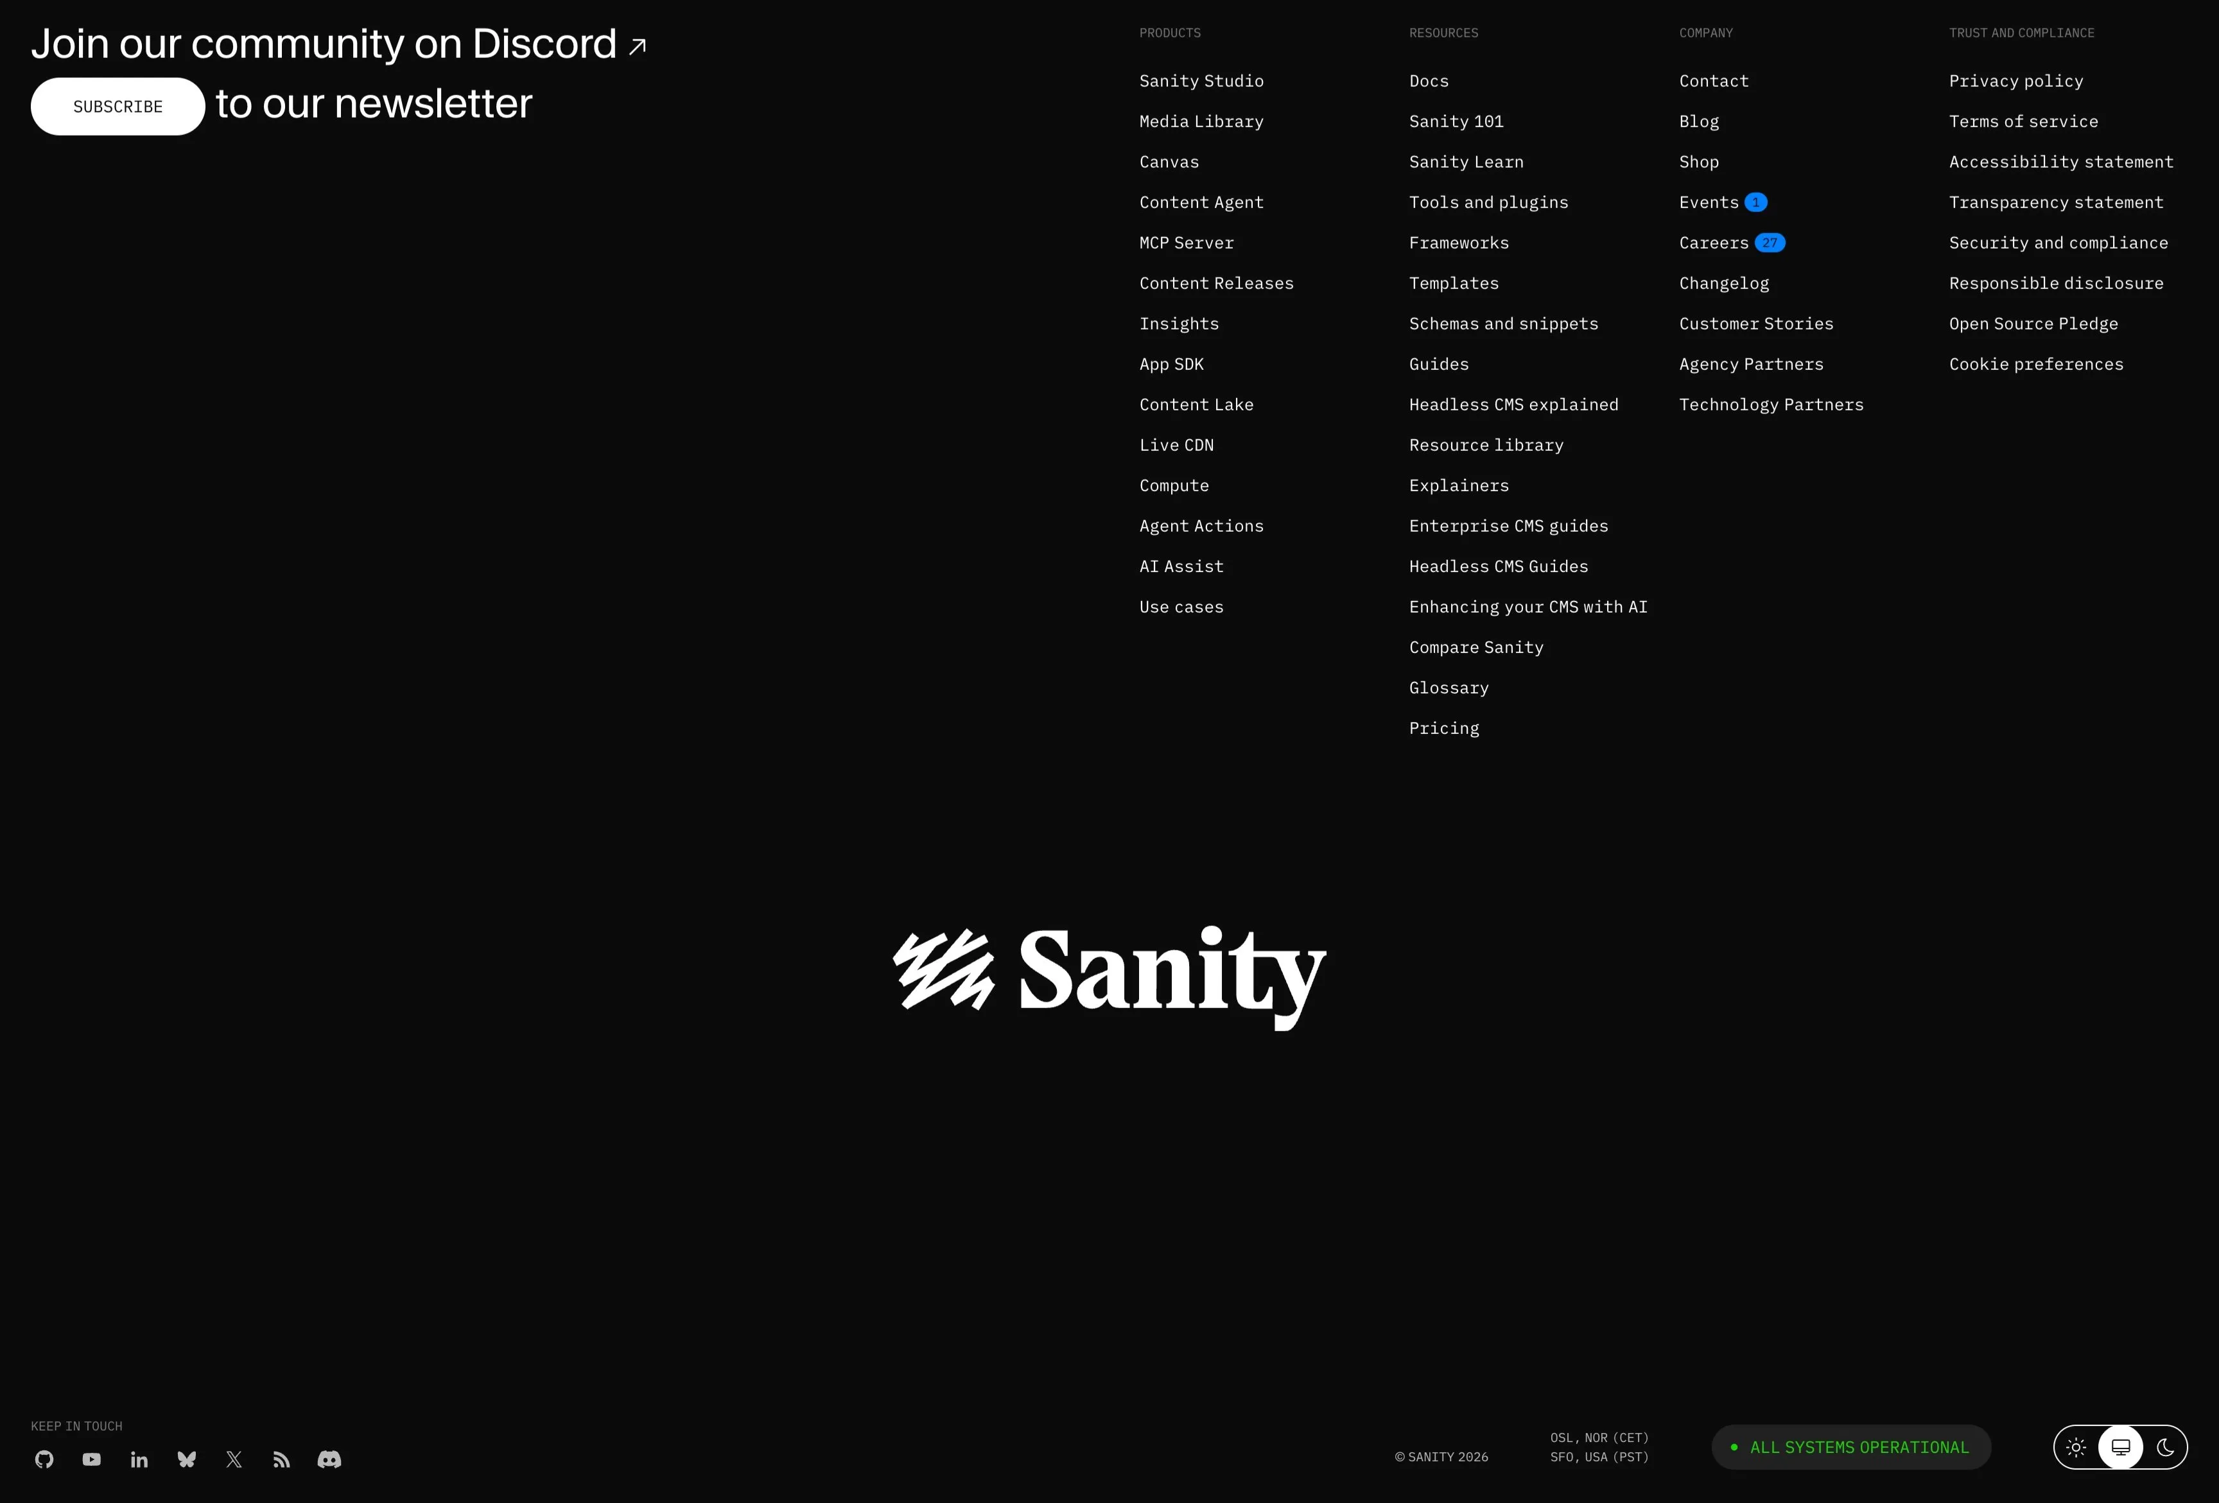Open Glossary link
The image size is (2219, 1503).
[1449, 688]
